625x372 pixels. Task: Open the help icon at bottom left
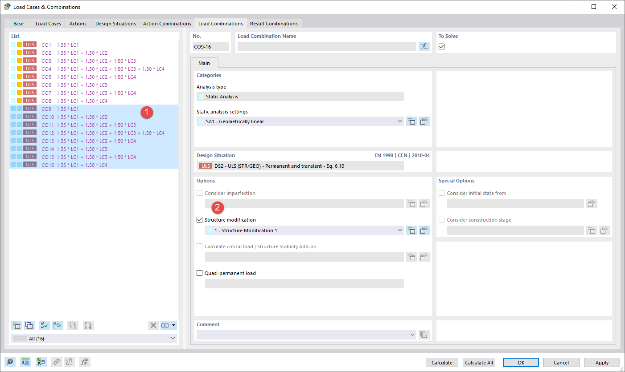[x=10, y=362]
